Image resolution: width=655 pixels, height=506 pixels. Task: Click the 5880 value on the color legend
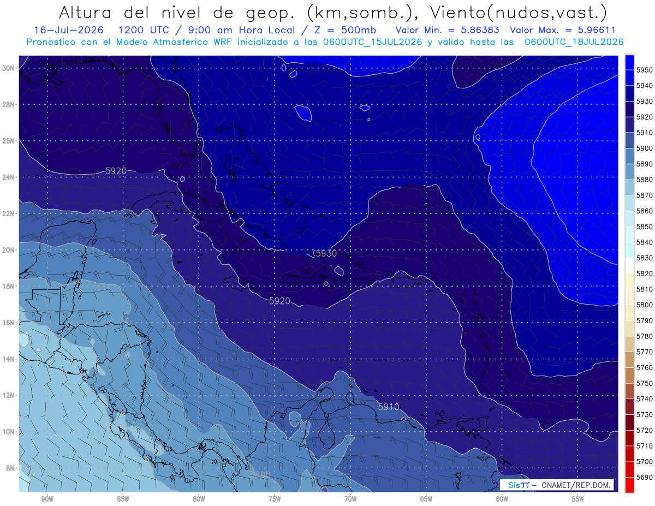pos(645,180)
